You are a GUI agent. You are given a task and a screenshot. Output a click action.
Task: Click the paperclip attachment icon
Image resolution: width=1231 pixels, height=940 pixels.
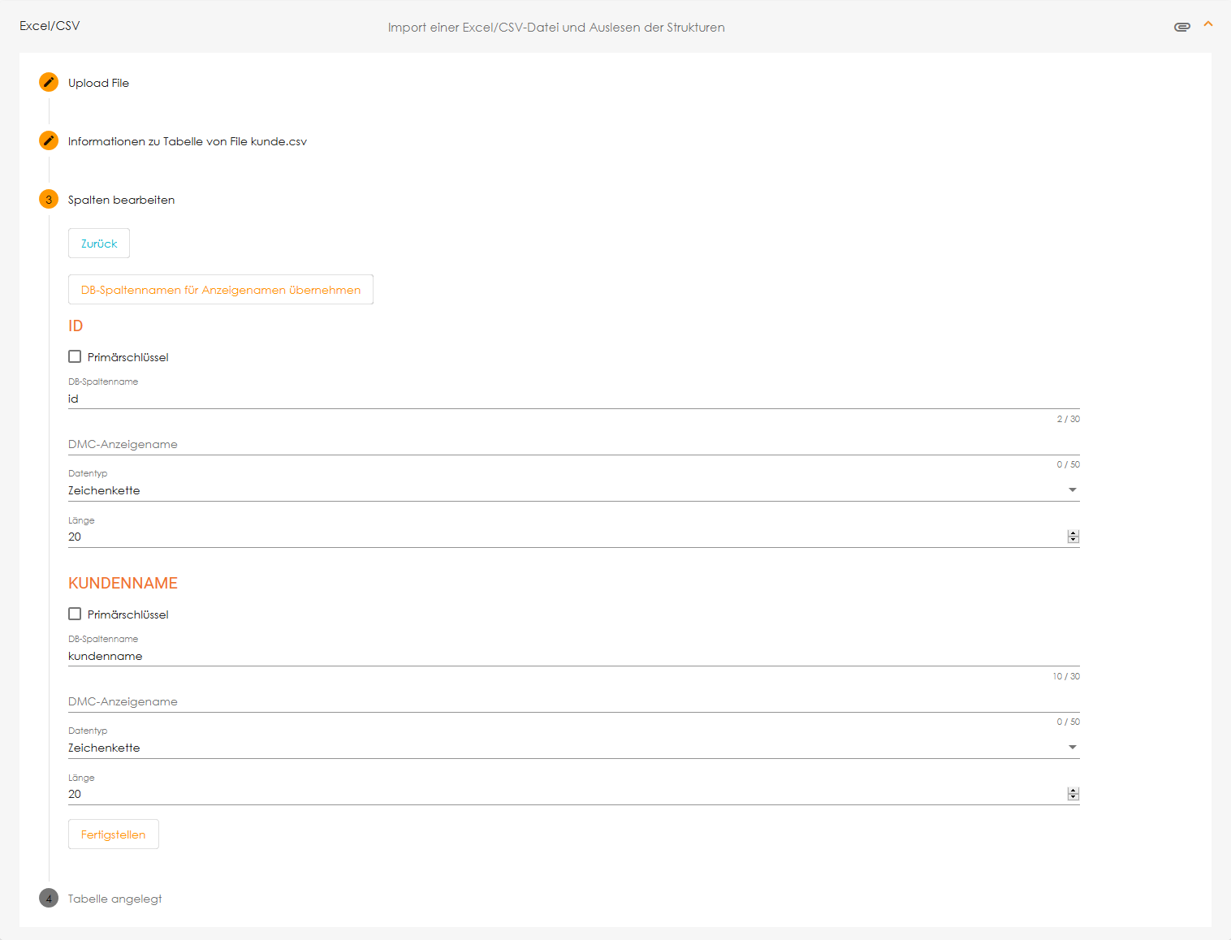click(x=1181, y=27)
